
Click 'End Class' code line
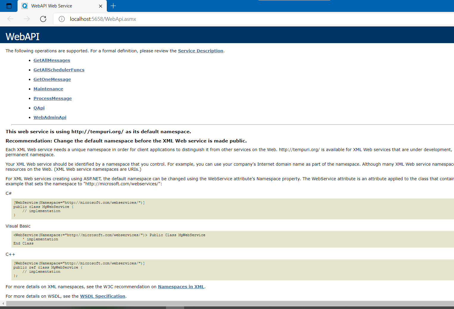[23, 243]
